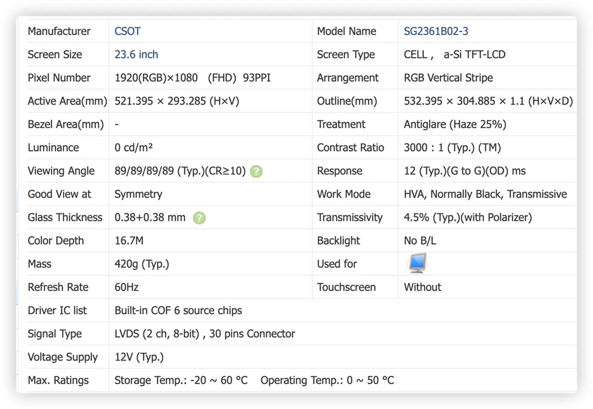Click the mass value 420g (Typ.)

142,264
